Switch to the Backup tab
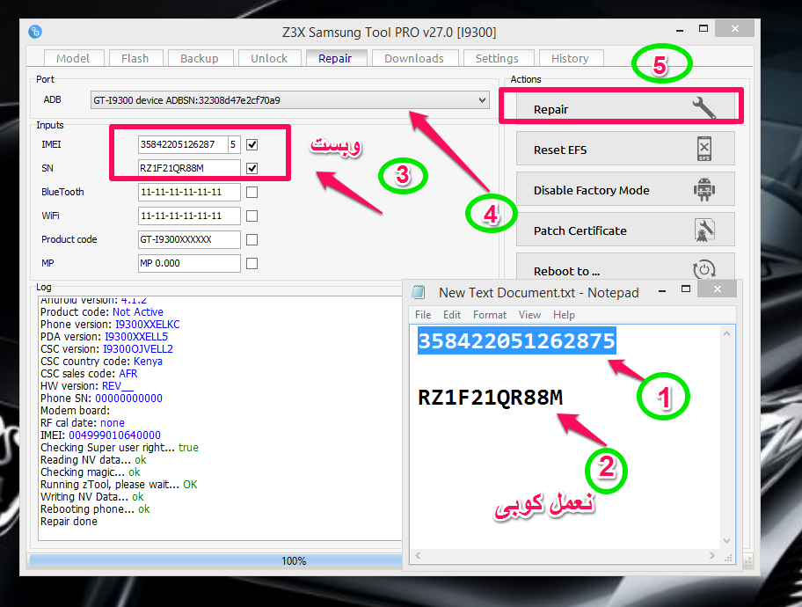This screenshot has height=607, width=802. point(200,58)
